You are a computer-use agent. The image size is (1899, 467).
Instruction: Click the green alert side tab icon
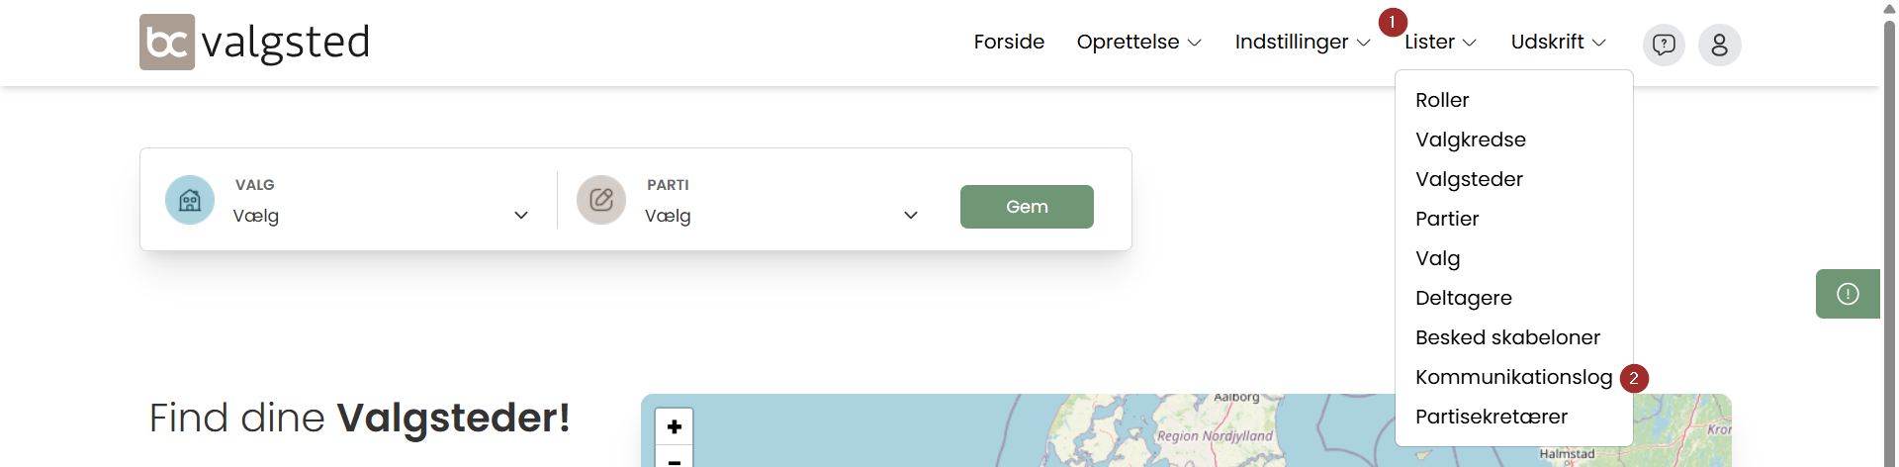coord(1847,294)
